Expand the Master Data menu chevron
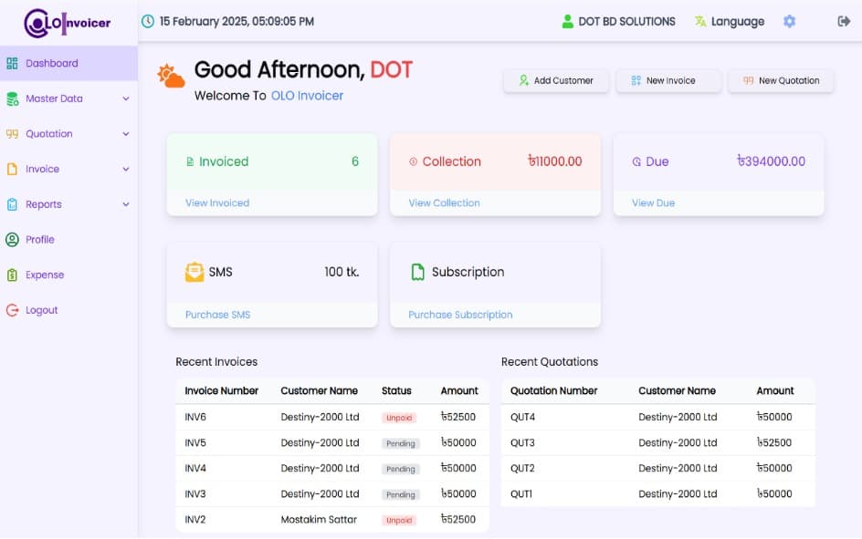 [126, 98]
